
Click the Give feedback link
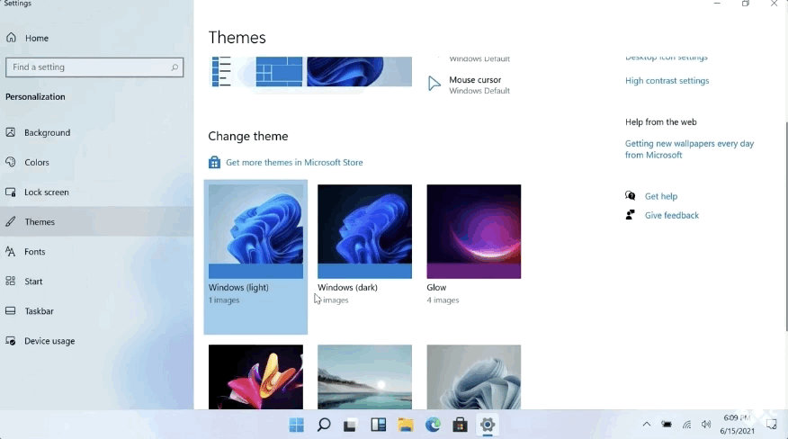click(x=671, y=215)
